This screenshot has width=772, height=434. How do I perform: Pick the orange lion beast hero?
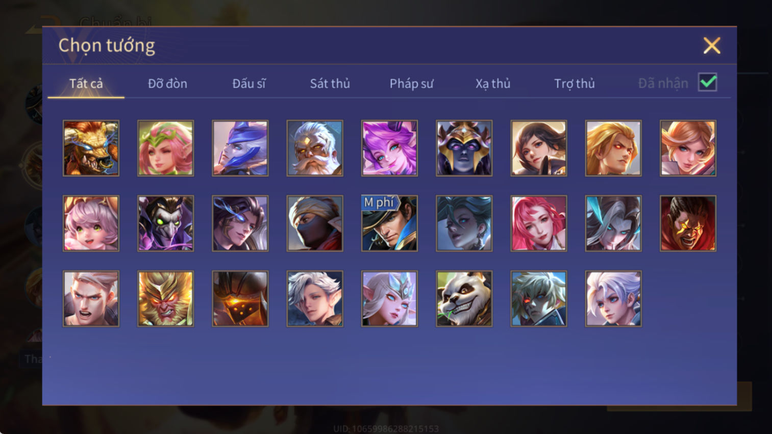91,148
